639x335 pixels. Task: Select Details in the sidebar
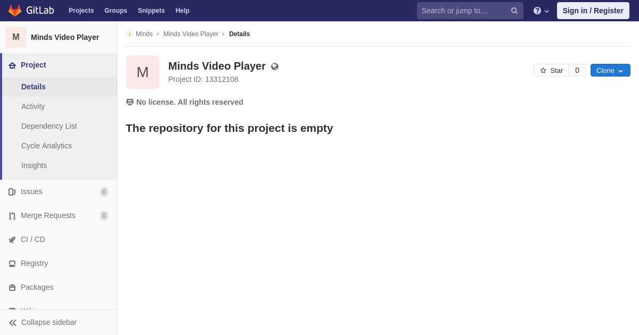(59, 87)
